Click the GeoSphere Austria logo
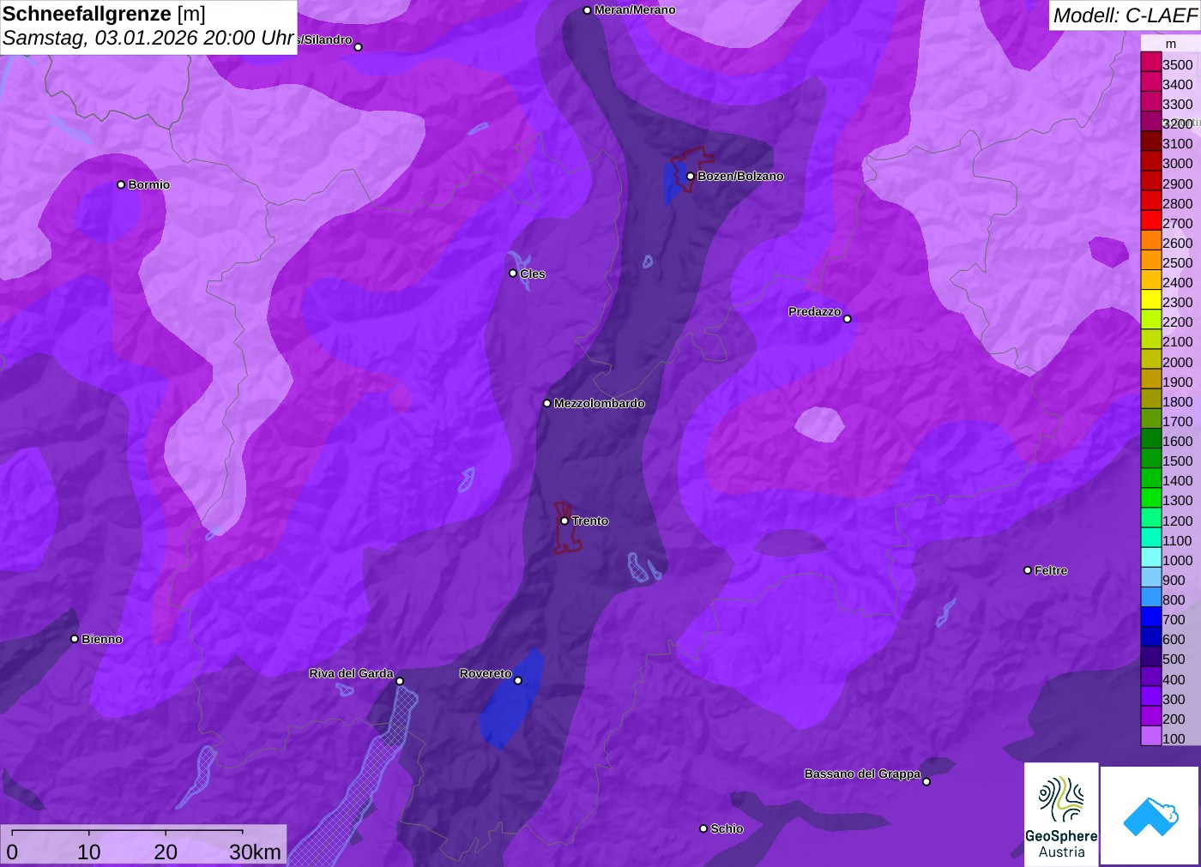 tap(1061, 814)
